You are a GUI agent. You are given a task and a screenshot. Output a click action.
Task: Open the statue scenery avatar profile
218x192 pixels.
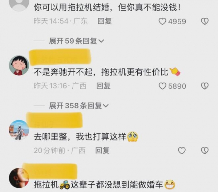pos(19,130)
